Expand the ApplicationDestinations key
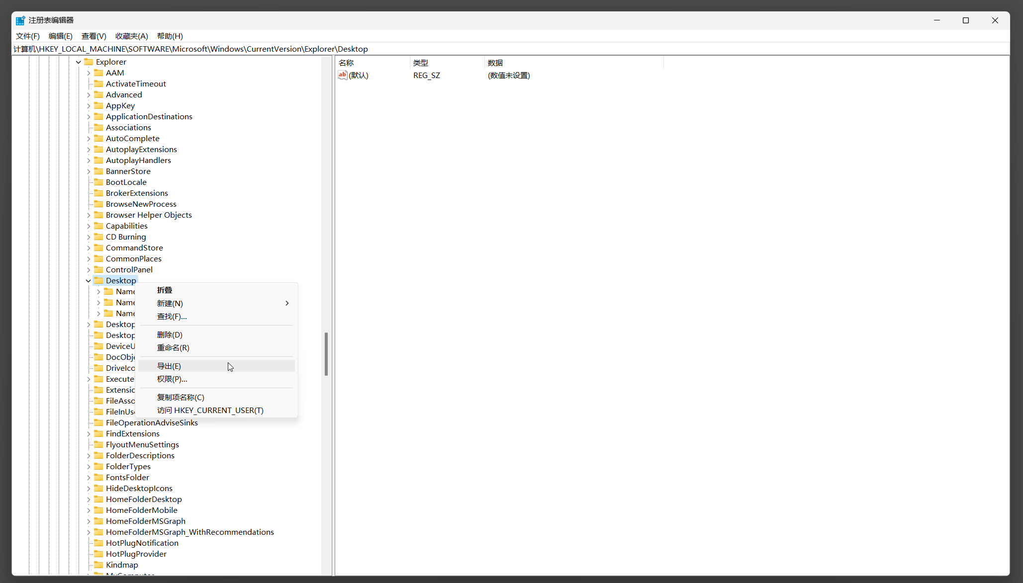The image size is (1023, 583). coord(89,117)
